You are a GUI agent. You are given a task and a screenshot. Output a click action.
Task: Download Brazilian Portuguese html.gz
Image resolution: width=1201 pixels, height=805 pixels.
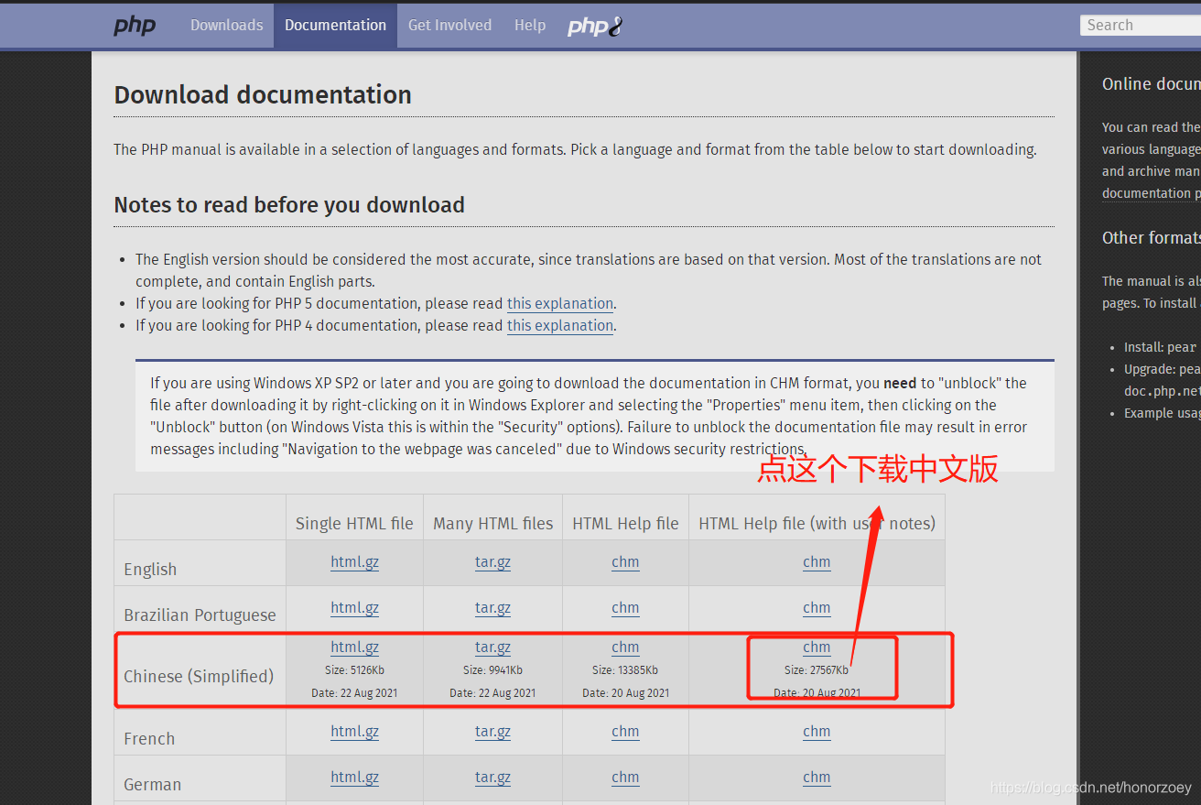pos(354,608)
